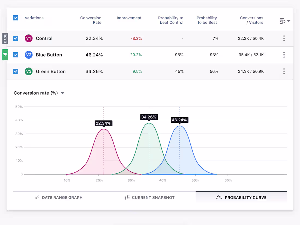Click the Improvement column header
This screenshot has height=225, width=300.
[x=129, y=18]
